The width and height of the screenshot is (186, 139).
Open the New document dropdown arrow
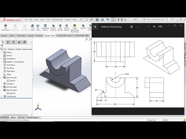(89, 20)
